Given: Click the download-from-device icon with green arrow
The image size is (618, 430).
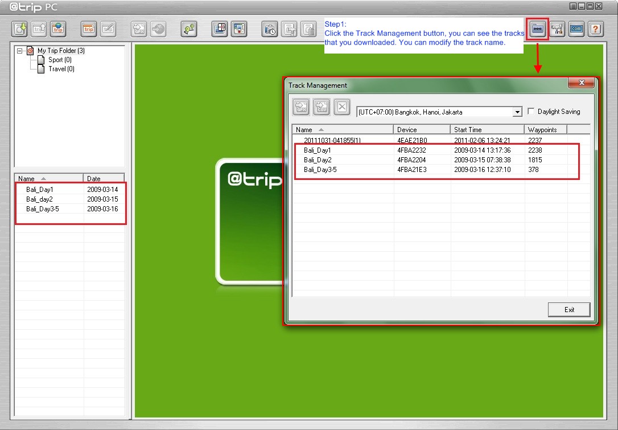Looking at the screenshot, I should [19, 29].
